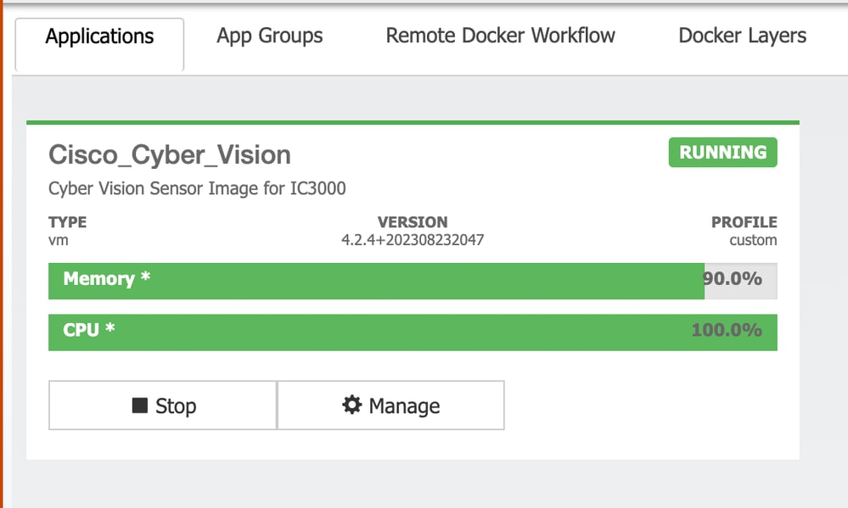Stop the Cisco_Cyber_Vision application

[x=163, y=405]
